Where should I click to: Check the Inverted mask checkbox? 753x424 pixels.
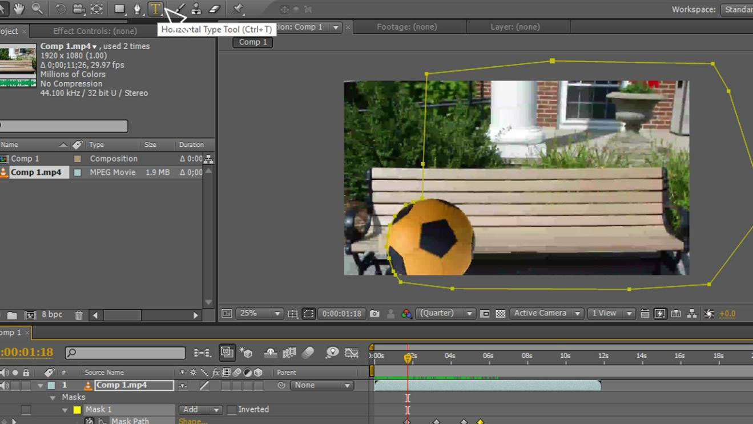tap(231, 410)
